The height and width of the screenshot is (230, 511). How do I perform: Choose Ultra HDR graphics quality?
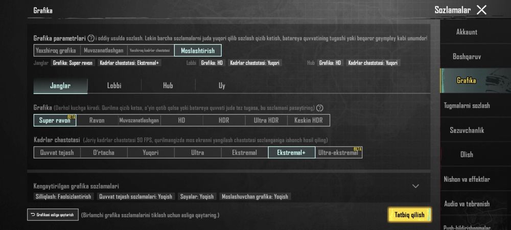(x=266, y=120)
